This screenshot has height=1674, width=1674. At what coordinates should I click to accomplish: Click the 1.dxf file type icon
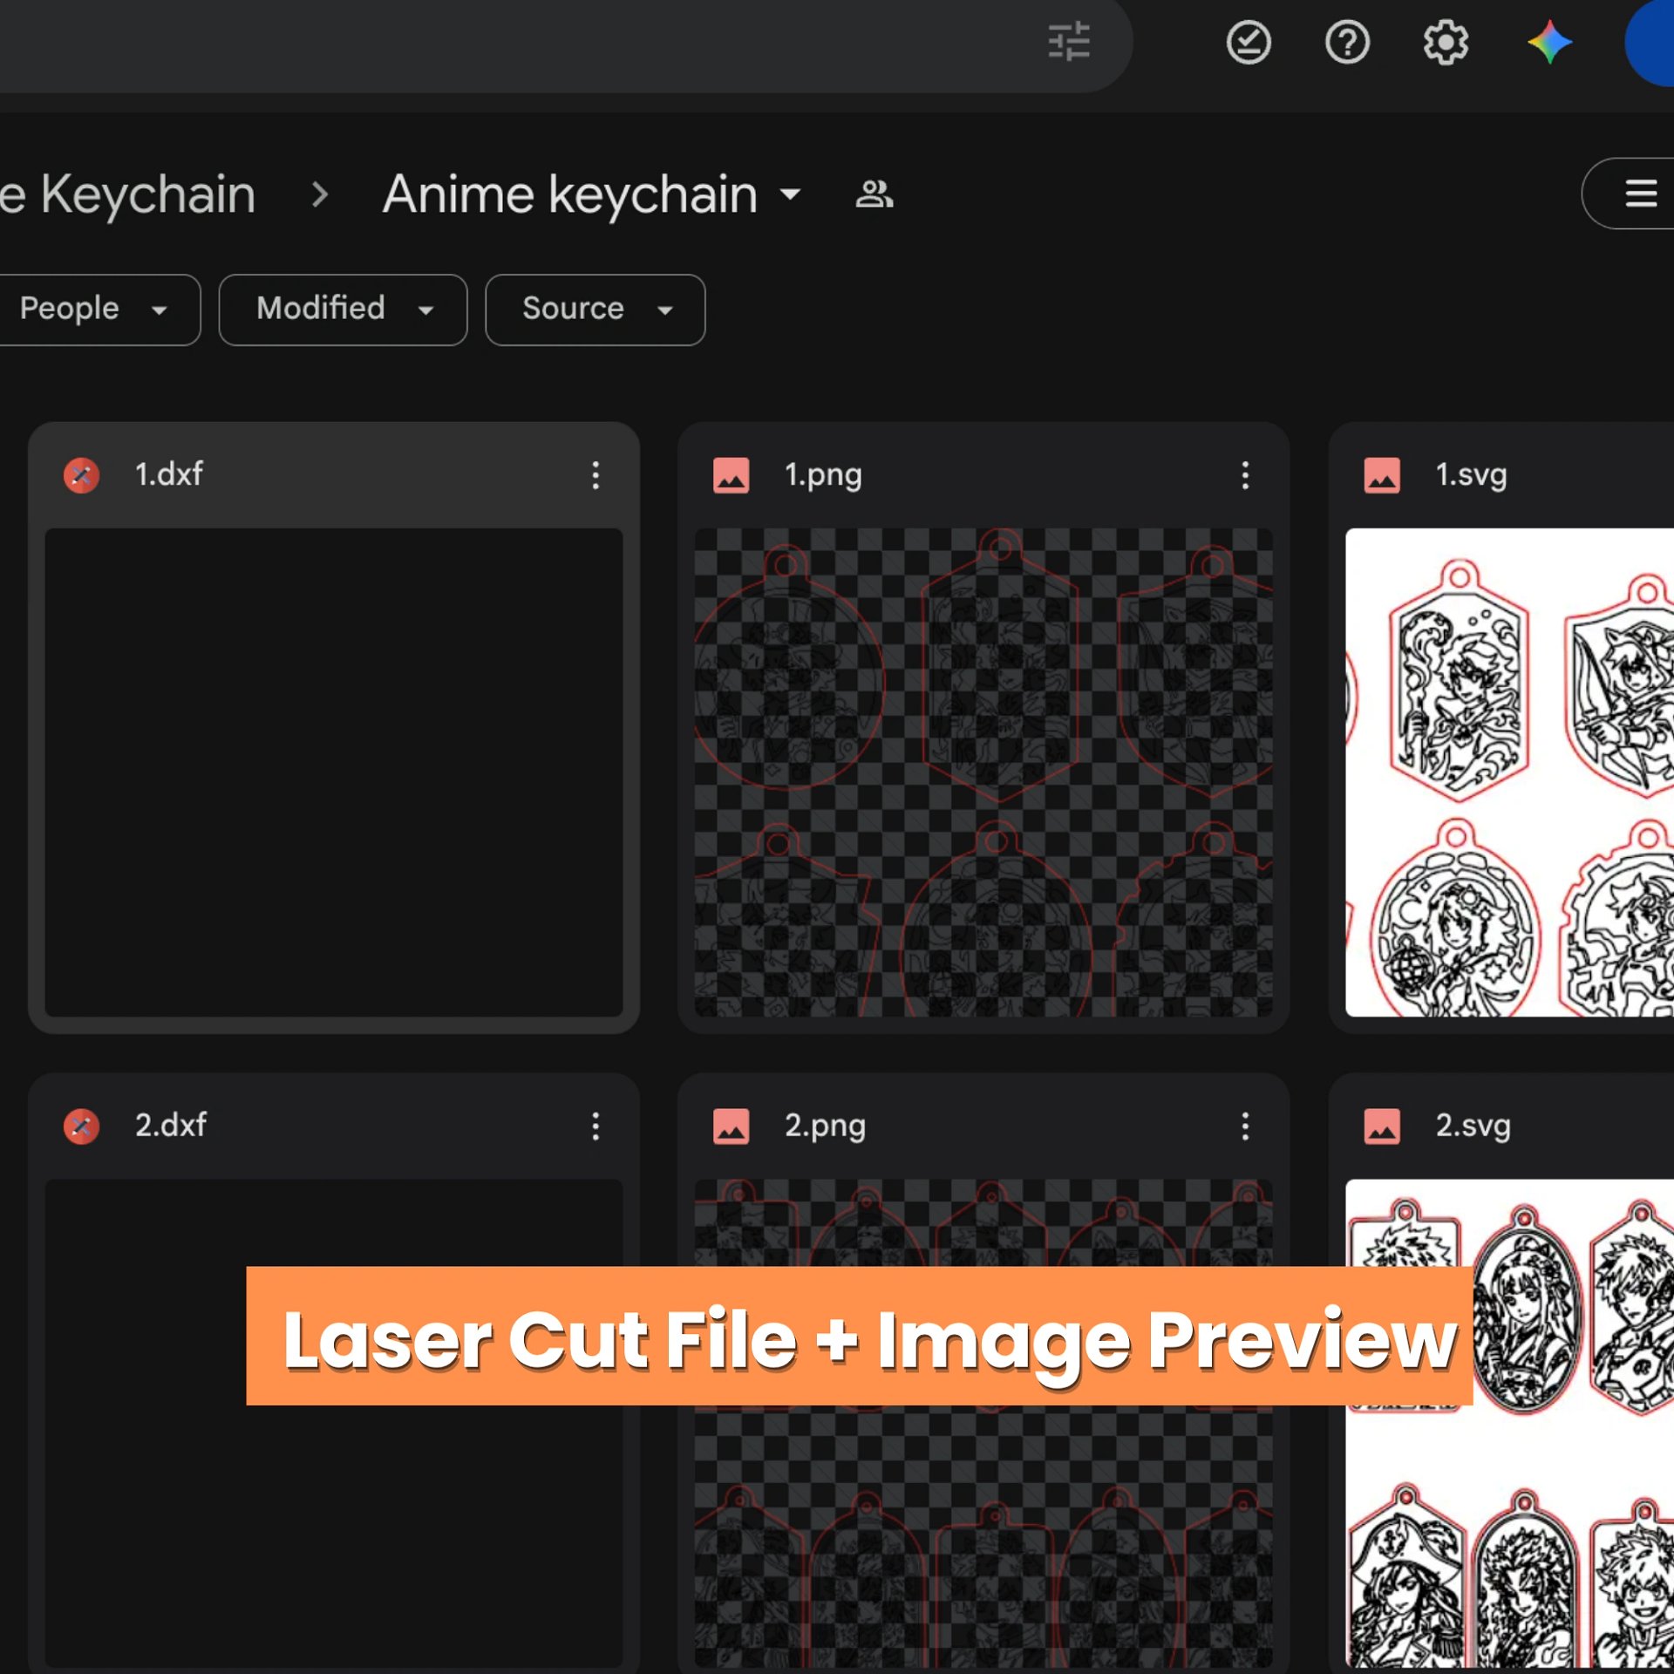[81, 475]
